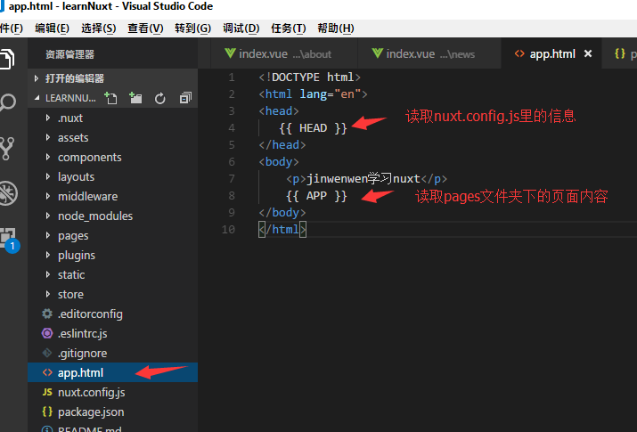Viewport: 637px width, 432px height.
Task: Click the braces icon beside package.json
Action: [x=47, y=412]
